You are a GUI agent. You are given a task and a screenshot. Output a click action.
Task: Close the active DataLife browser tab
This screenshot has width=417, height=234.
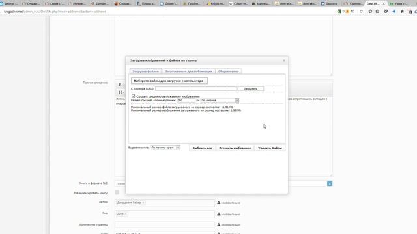point(384,4)
